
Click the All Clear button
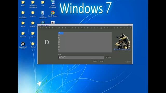coord(108,57)
